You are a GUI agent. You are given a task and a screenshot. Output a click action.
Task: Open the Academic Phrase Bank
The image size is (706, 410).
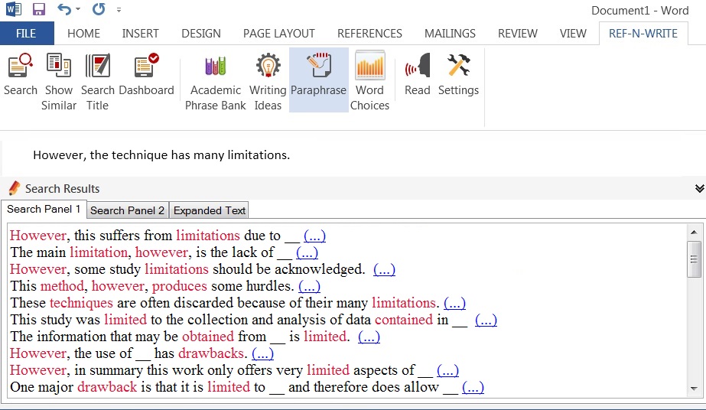[x=215, y=81]
